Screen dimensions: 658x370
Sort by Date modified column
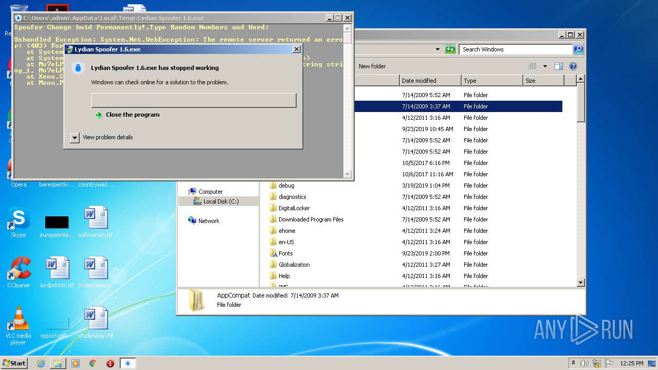430,81
